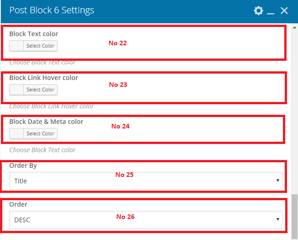
Task: Click hint text below Date & Meta color
Action: (42, 150)
